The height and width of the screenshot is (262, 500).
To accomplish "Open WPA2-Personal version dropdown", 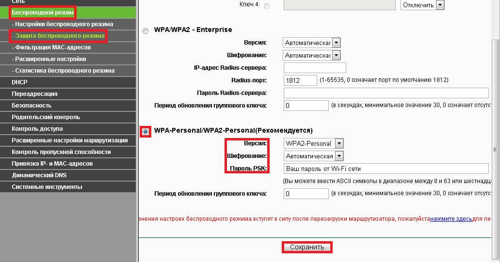I will click(313, 143).
